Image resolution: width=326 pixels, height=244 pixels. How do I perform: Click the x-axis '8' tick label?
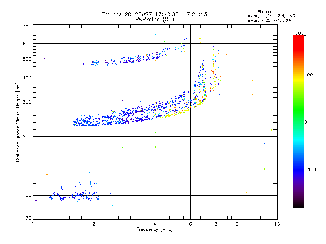216,224
